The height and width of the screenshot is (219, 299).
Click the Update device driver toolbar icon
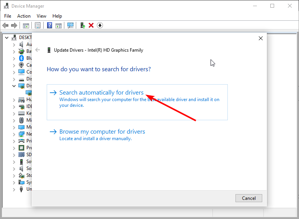click(x=83, y=25)
